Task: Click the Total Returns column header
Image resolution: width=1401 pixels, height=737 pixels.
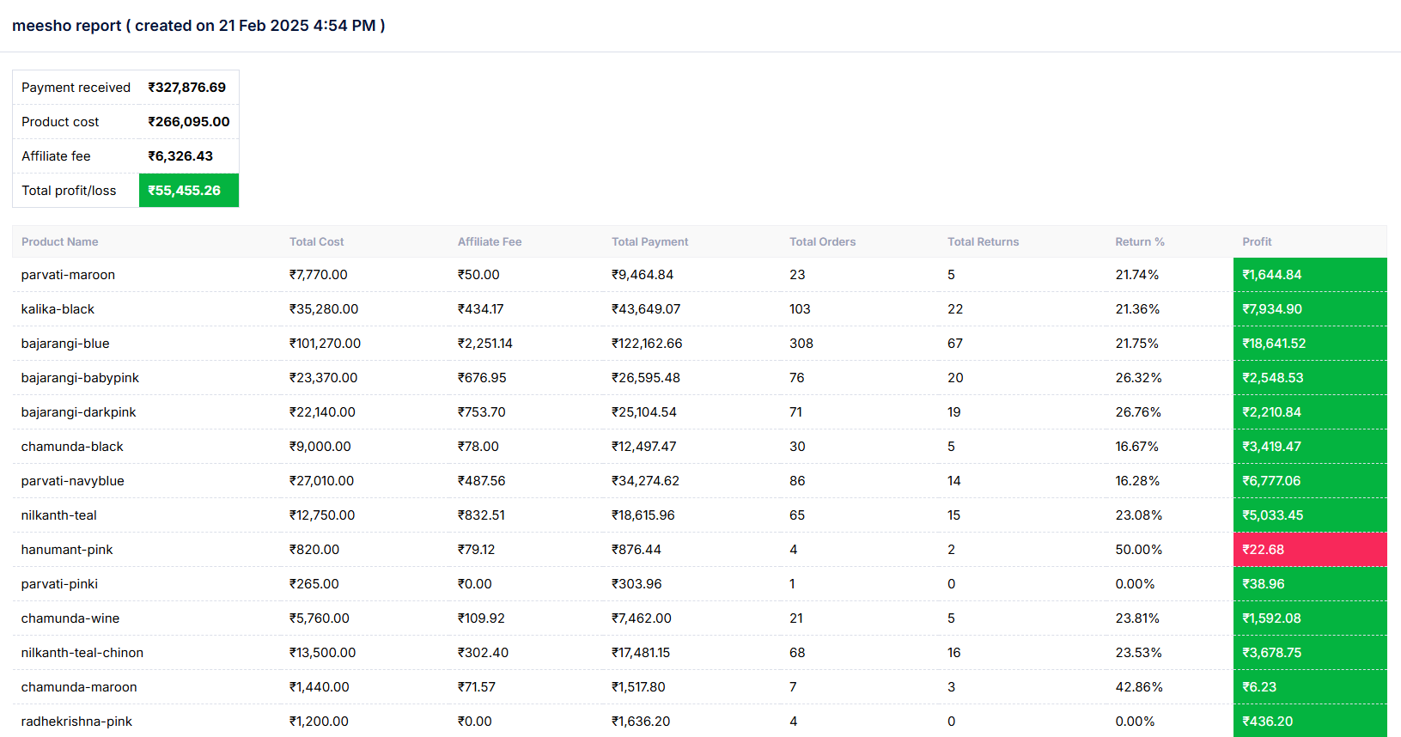Action: coord(983,241)
